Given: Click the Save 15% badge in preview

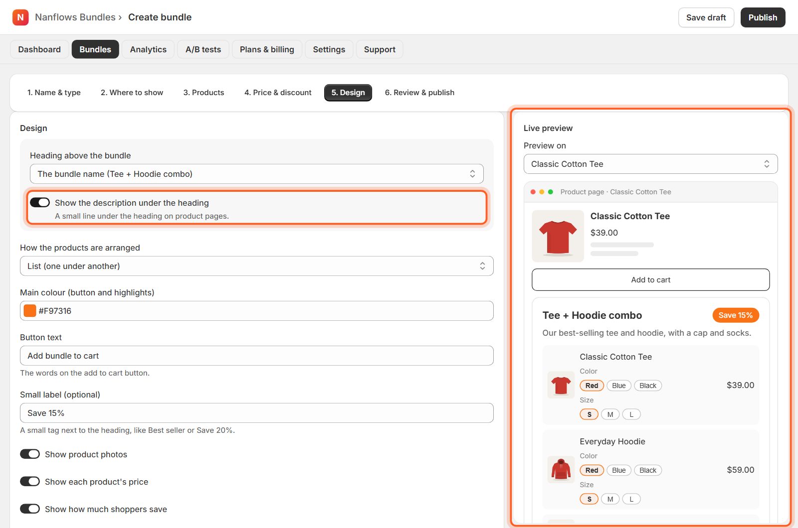Looking at the screenshot, I should [736, 315].
